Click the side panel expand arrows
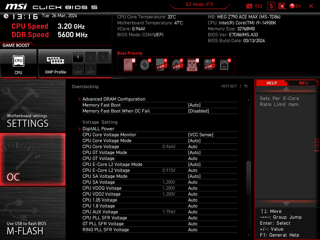320x240 pixels. tap(317, 151)
